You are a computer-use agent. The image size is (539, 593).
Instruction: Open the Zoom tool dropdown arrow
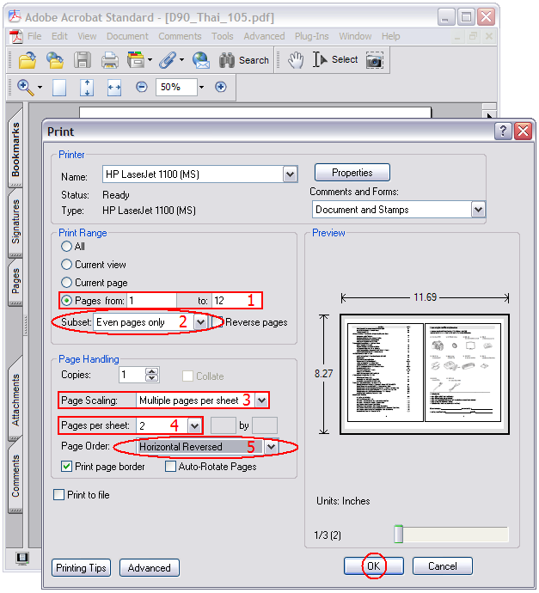(40, 88)
